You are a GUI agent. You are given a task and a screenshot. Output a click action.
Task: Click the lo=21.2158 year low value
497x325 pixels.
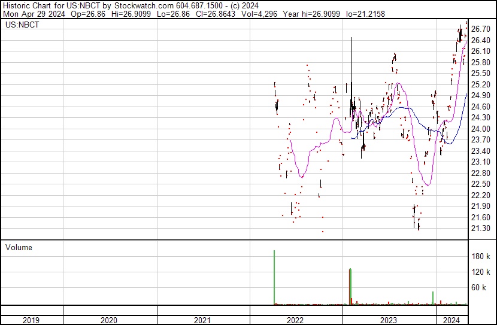pyautogui.click(x=365, y=14)
